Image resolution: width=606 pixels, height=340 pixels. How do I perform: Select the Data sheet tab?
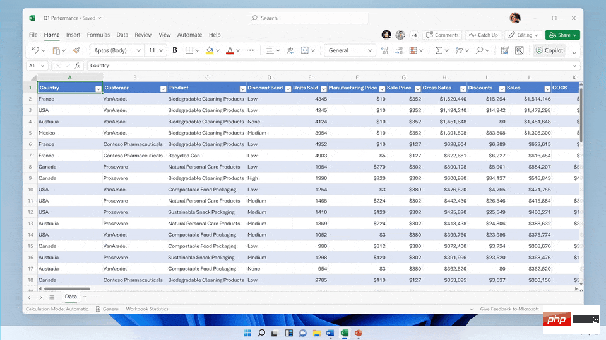71,297
